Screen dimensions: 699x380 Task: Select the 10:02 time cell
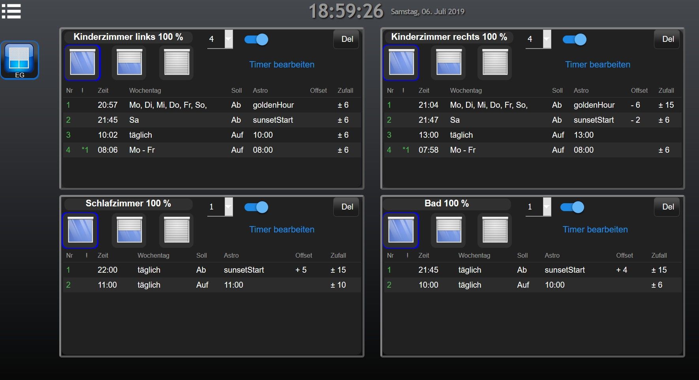[108, 135]
